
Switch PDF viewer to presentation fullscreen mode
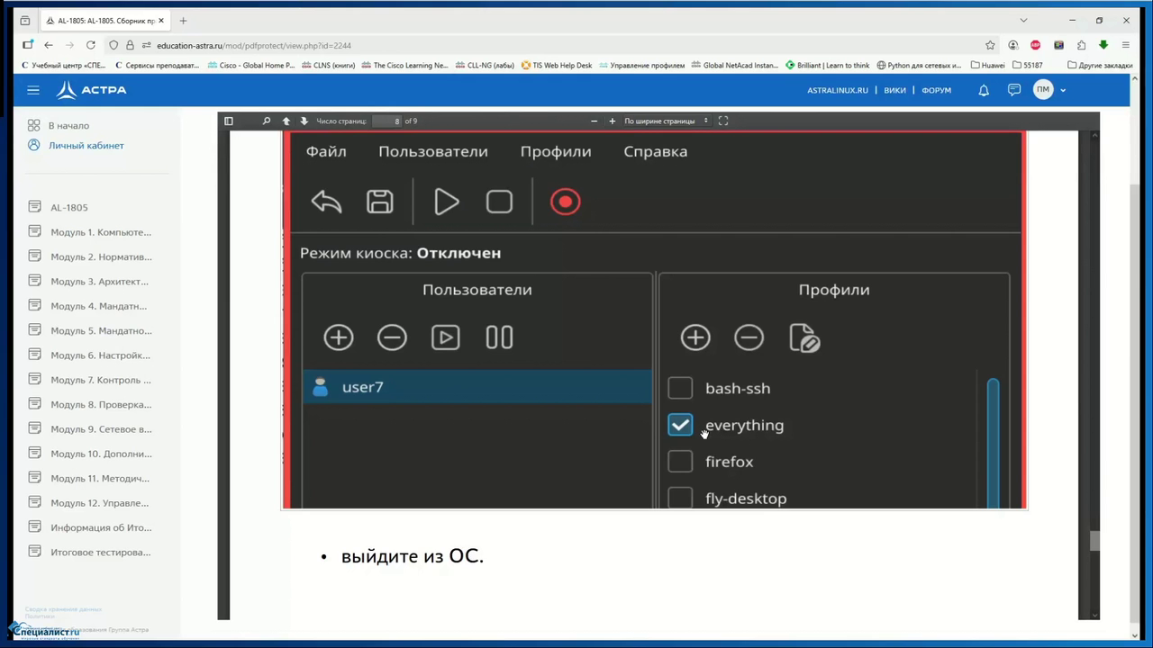[x=722, y=121]
